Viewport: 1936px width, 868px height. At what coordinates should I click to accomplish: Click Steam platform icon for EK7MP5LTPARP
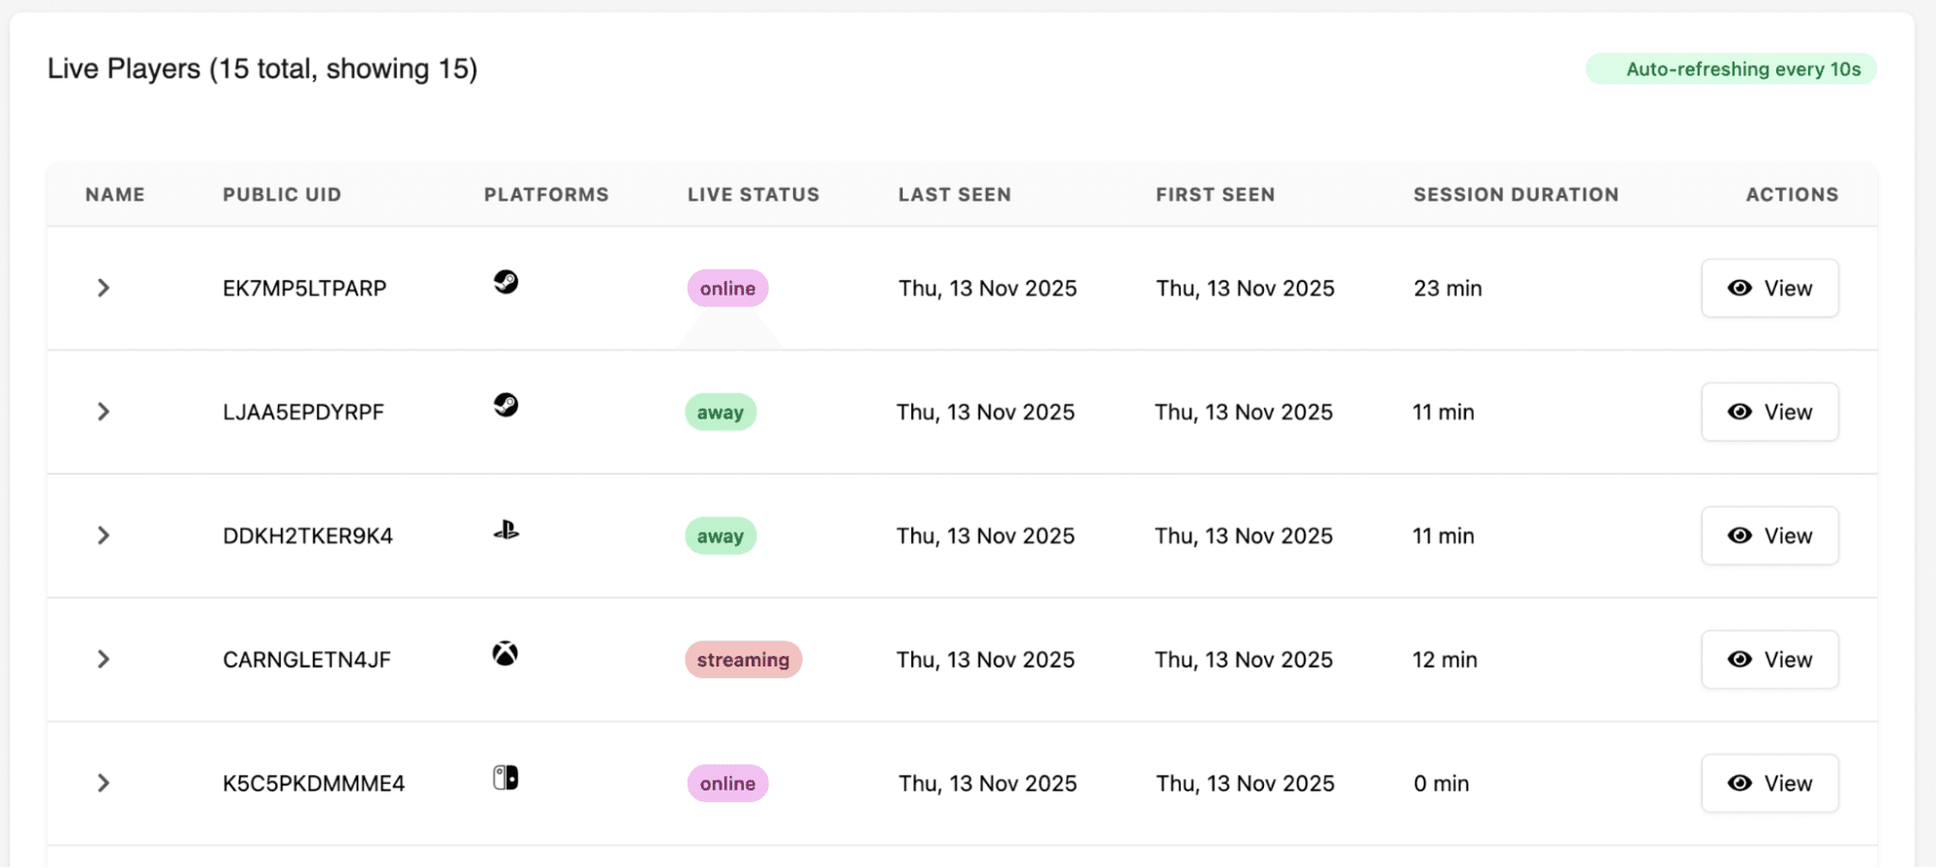coord(506,282)
